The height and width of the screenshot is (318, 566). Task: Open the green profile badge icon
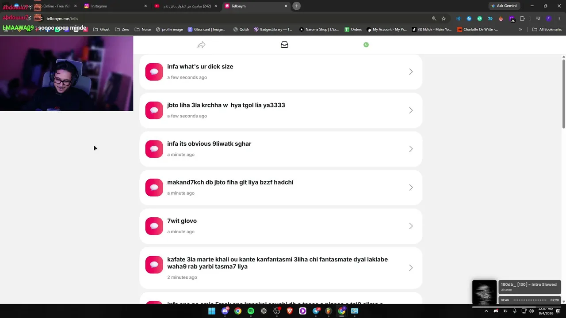pyautogui.click(x=366, y=45)
